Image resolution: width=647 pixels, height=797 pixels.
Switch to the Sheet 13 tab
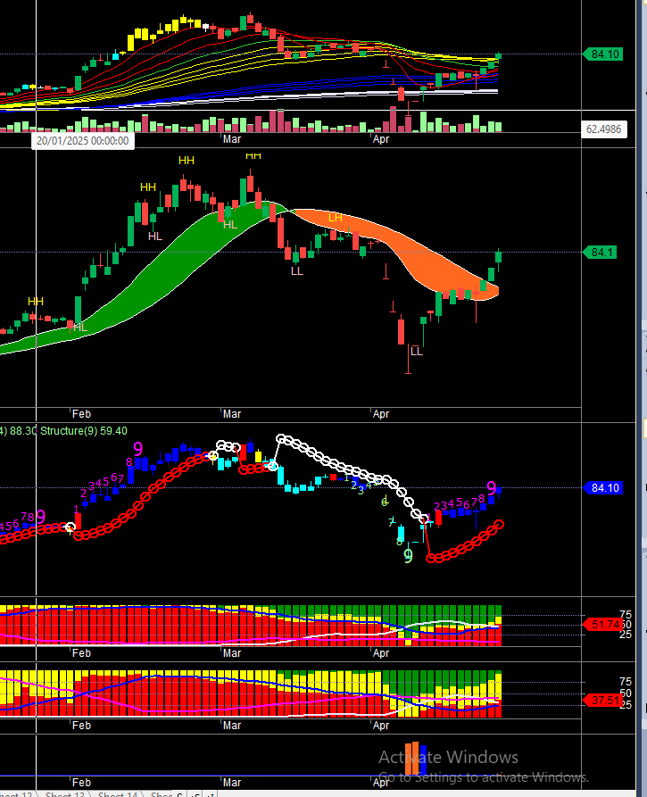pos(64,794)
